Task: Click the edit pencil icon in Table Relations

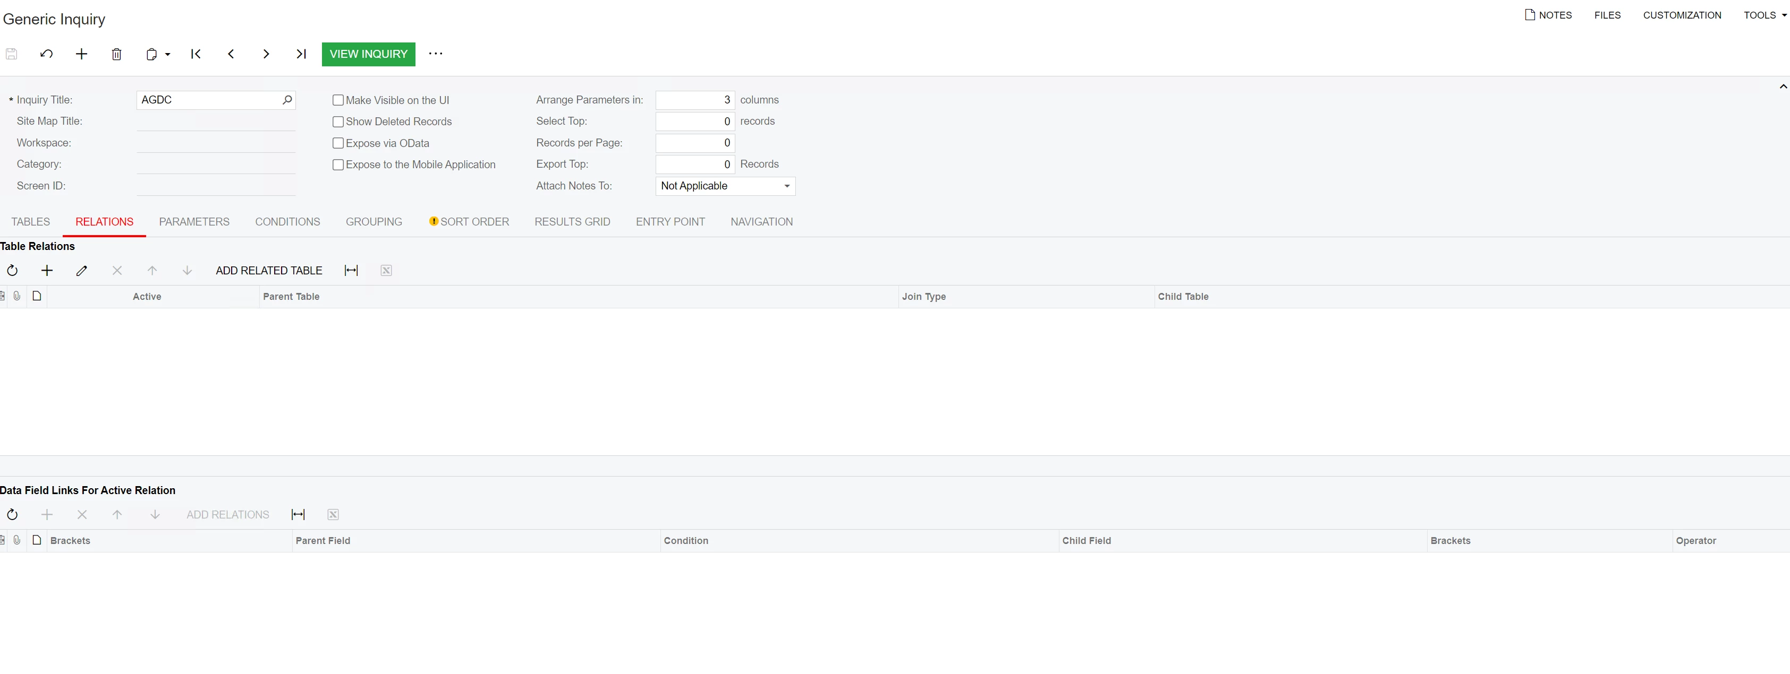Action: (82, 271)
